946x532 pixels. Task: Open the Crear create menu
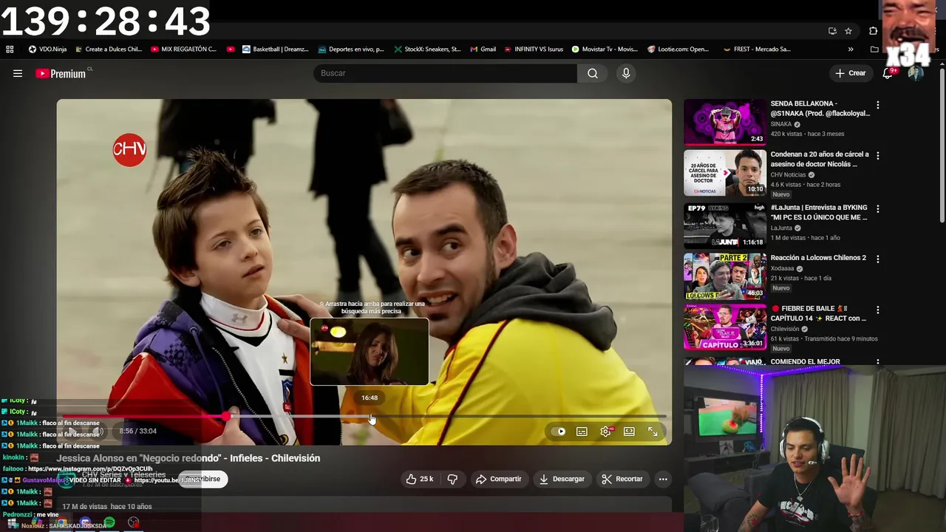coord(850,73)
